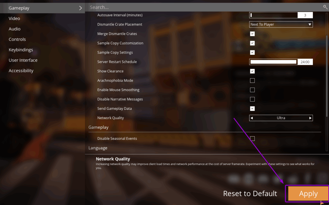Check Disable Seasonal Events
Screen dimensions: 329x205
[252, 138]
